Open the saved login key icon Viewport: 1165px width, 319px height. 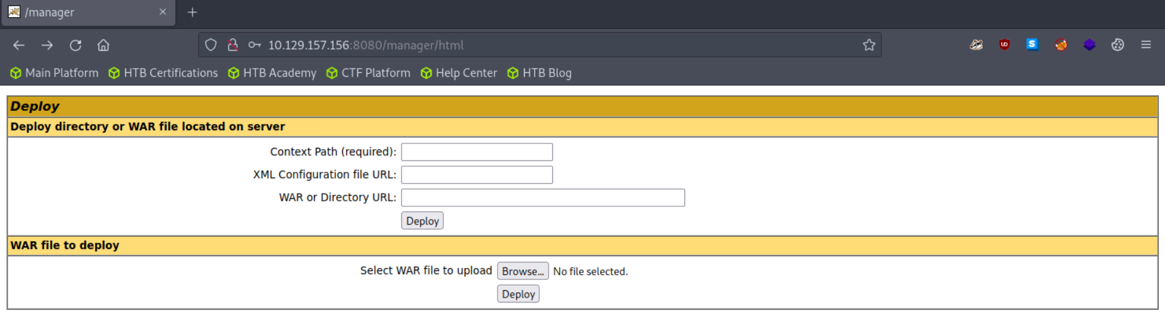coord(255,45)
